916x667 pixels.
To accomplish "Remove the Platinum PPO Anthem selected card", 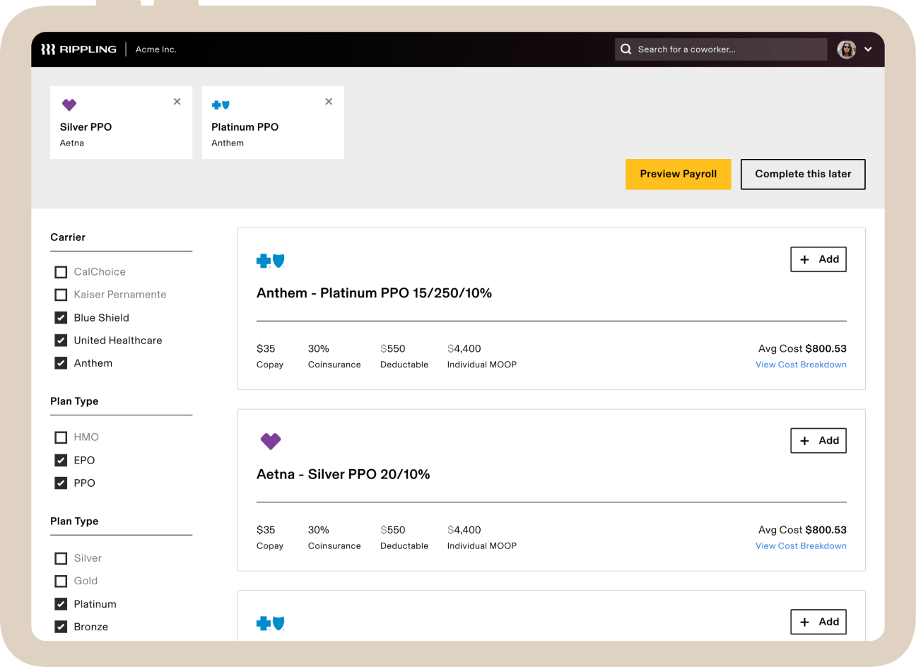I will (x=329, y=102).
